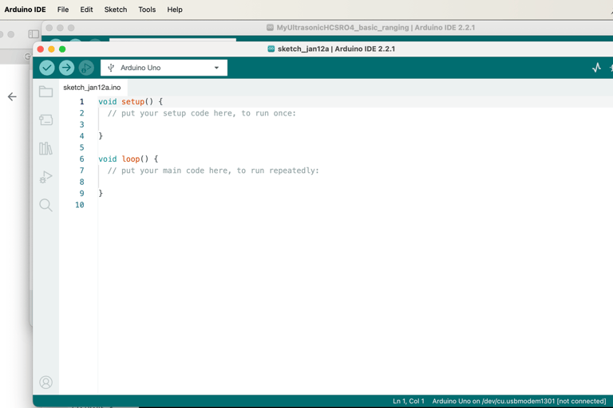Click the main code comment line 7

coord(213,171)
